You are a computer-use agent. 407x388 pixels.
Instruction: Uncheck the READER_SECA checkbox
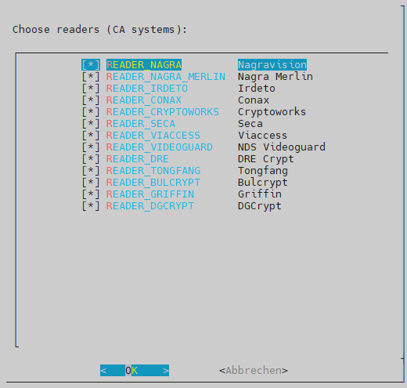pos(91,124)
